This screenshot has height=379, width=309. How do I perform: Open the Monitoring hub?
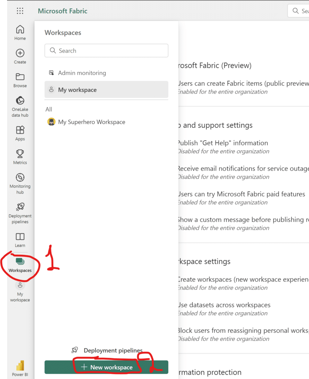click(x=20, y=183)
